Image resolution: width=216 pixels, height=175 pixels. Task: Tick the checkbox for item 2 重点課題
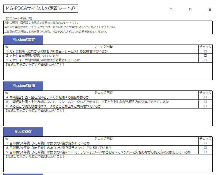(x=205, y=56)
